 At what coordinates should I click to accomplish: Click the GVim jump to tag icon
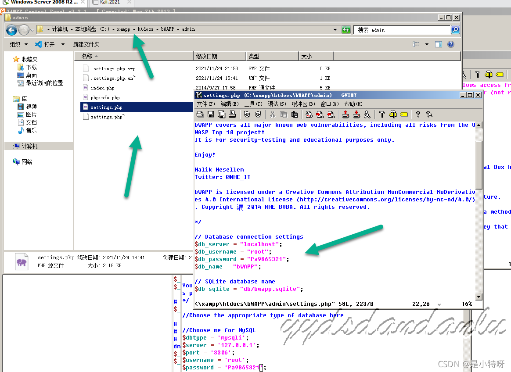point(404,114)
